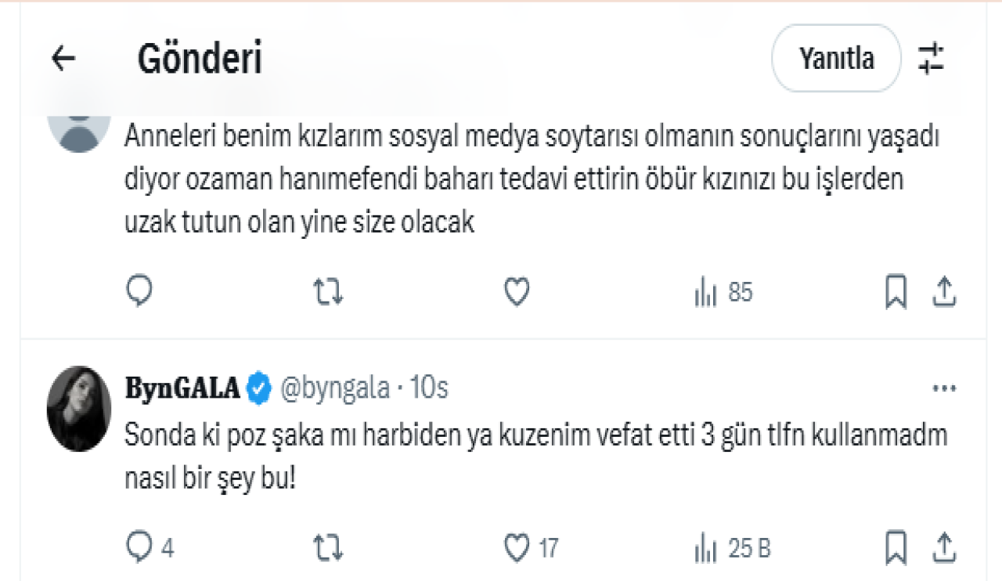The width and height of the screenshot is (1002, 581).
Task: Bookmark ByngALA's tweet
Action: tap(896, 548)
